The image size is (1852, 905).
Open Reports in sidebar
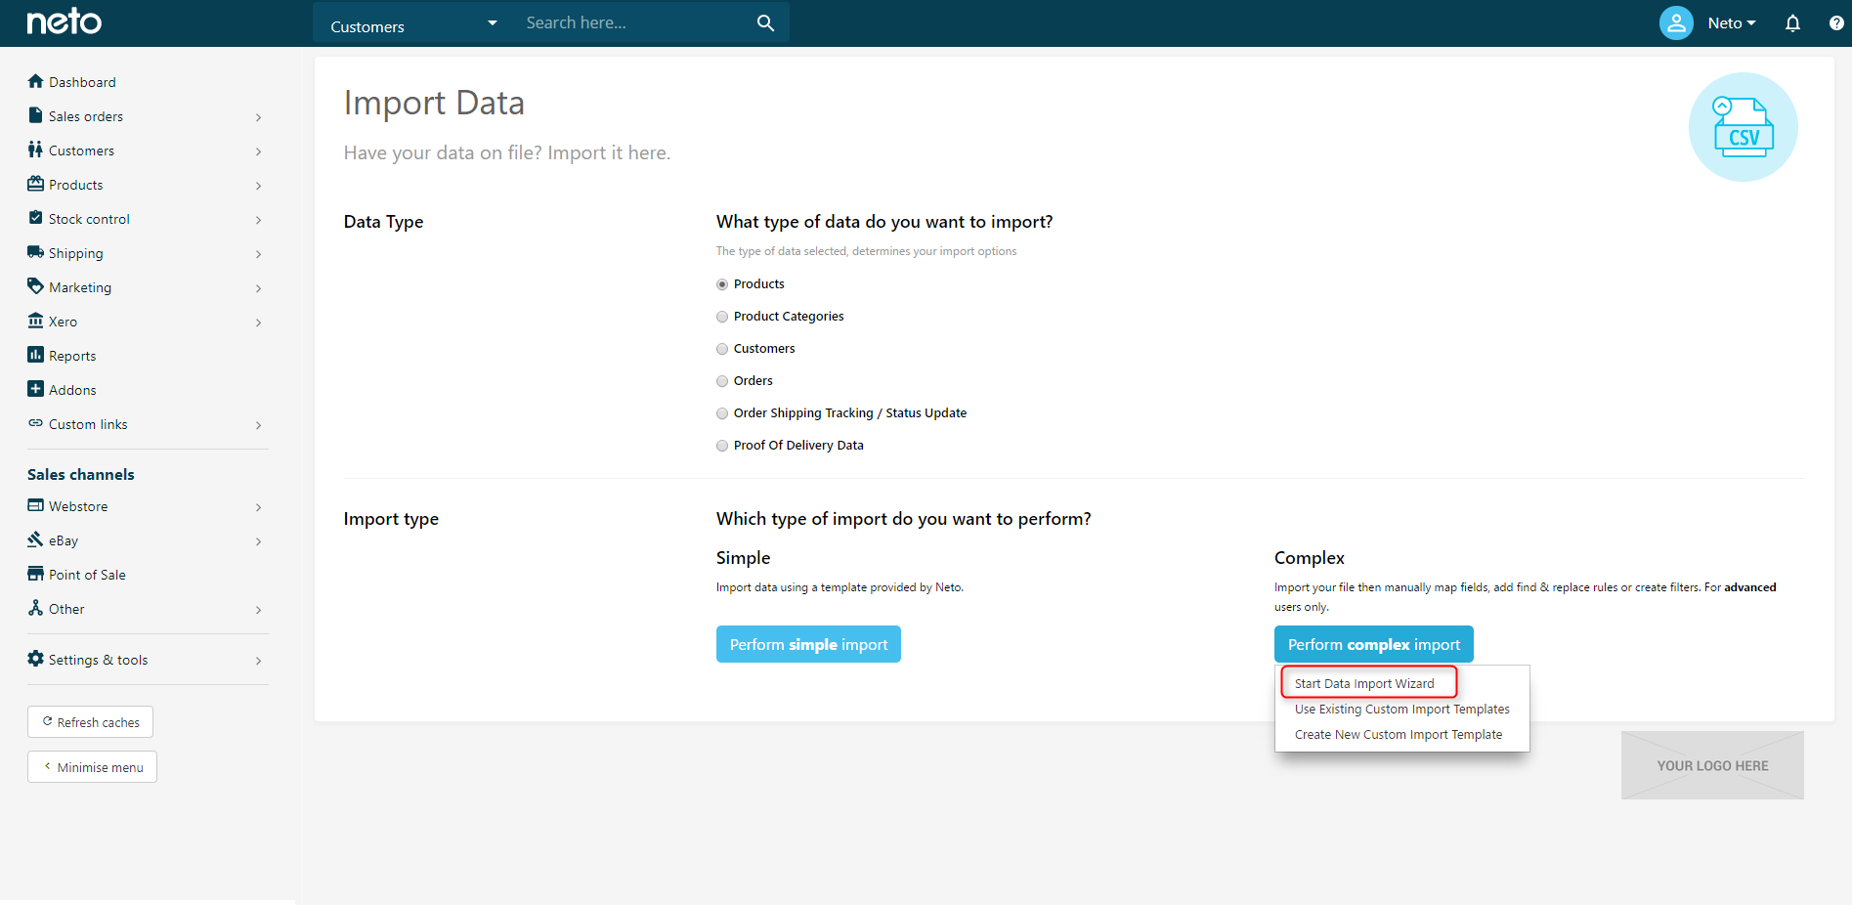[72, 356]
